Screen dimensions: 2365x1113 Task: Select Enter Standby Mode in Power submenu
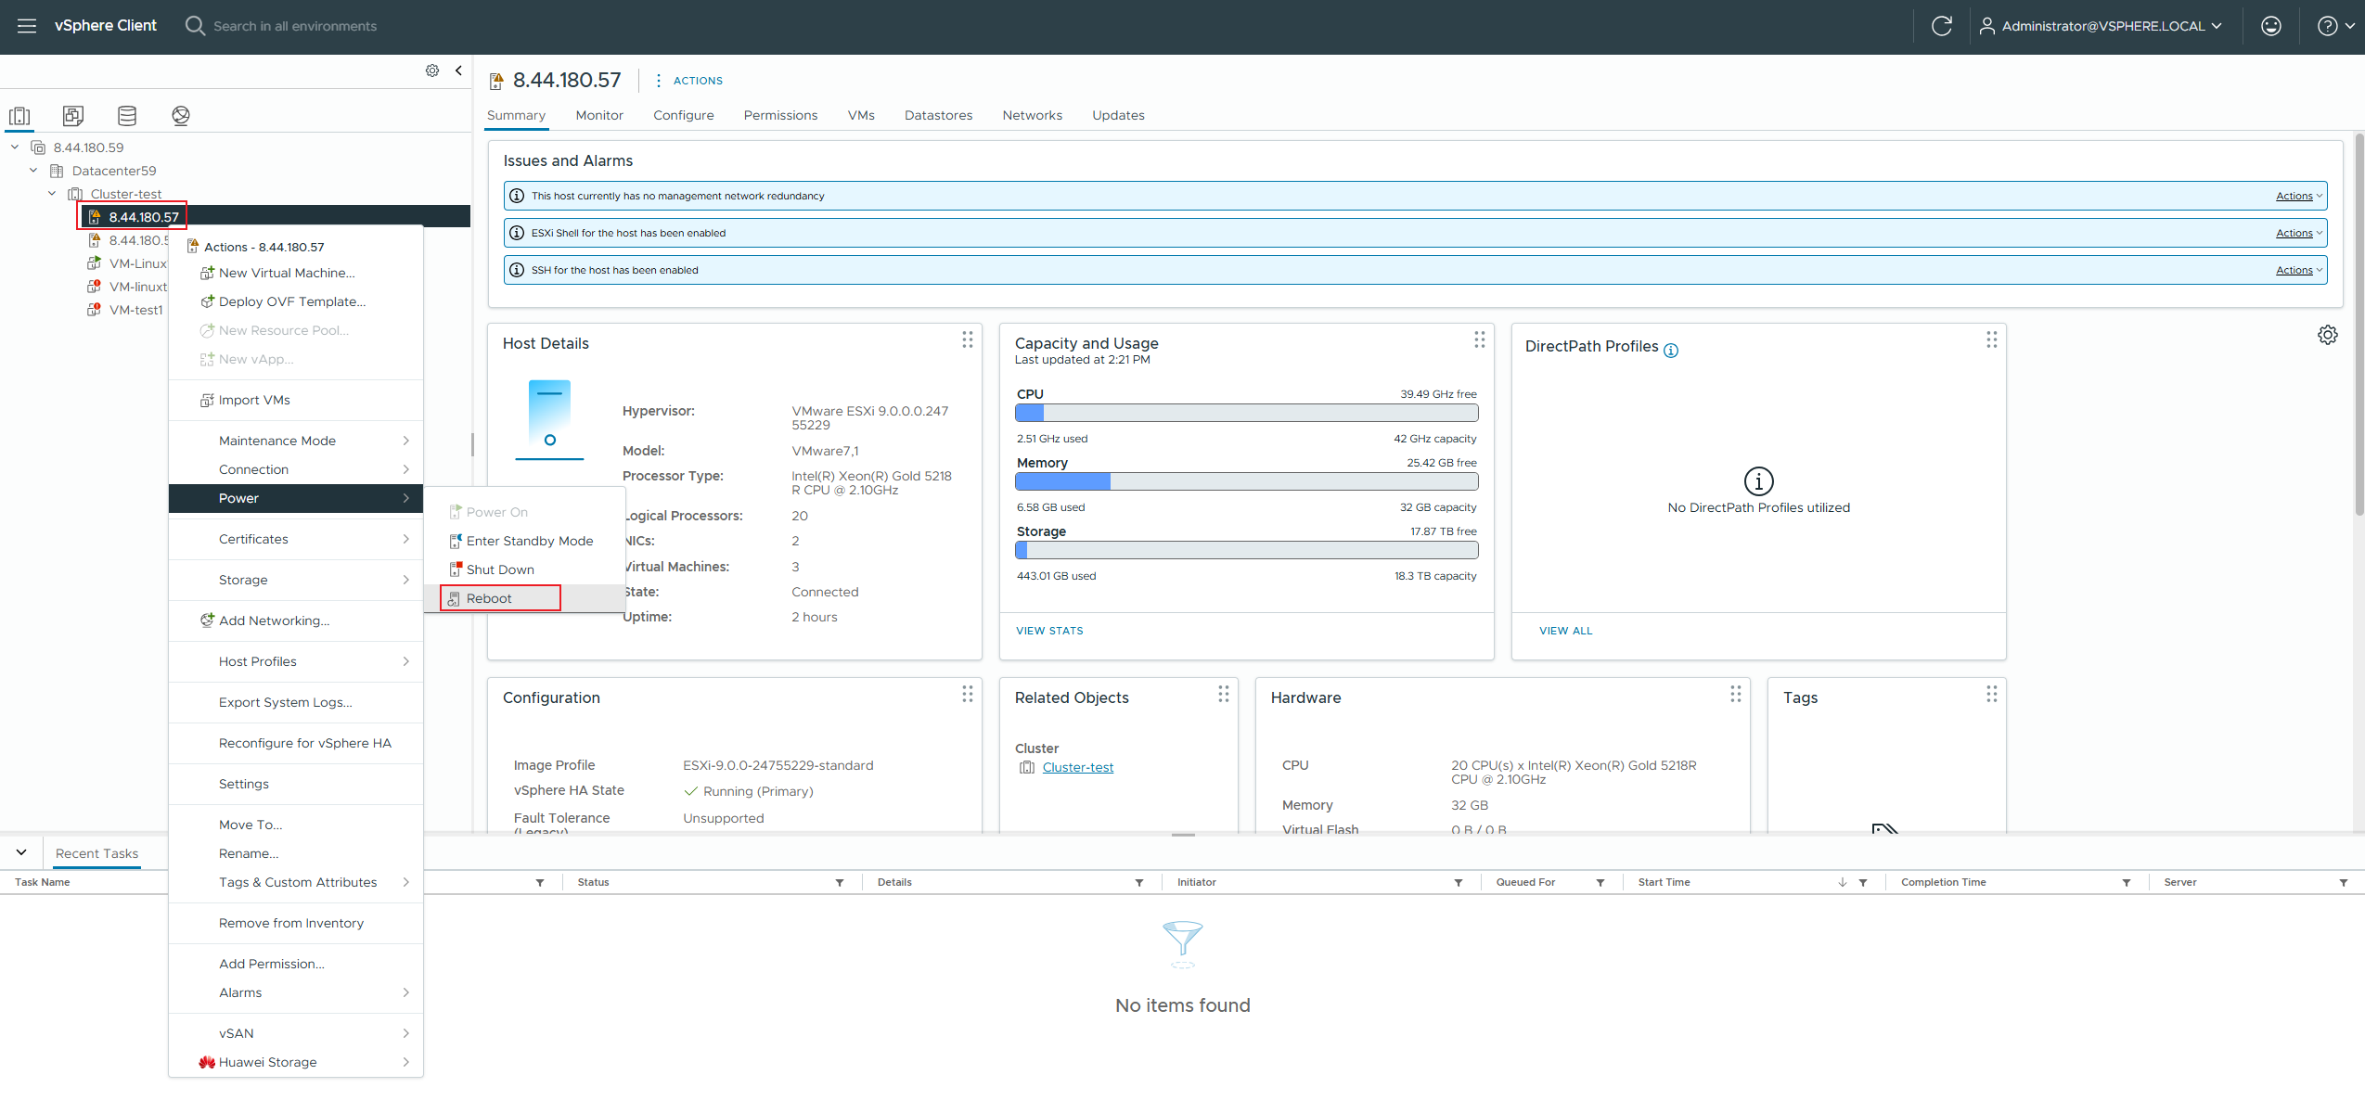[526, 541]
